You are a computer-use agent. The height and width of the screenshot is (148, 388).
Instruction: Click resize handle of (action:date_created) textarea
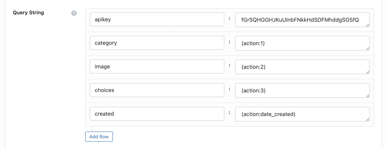coord(368,120)
